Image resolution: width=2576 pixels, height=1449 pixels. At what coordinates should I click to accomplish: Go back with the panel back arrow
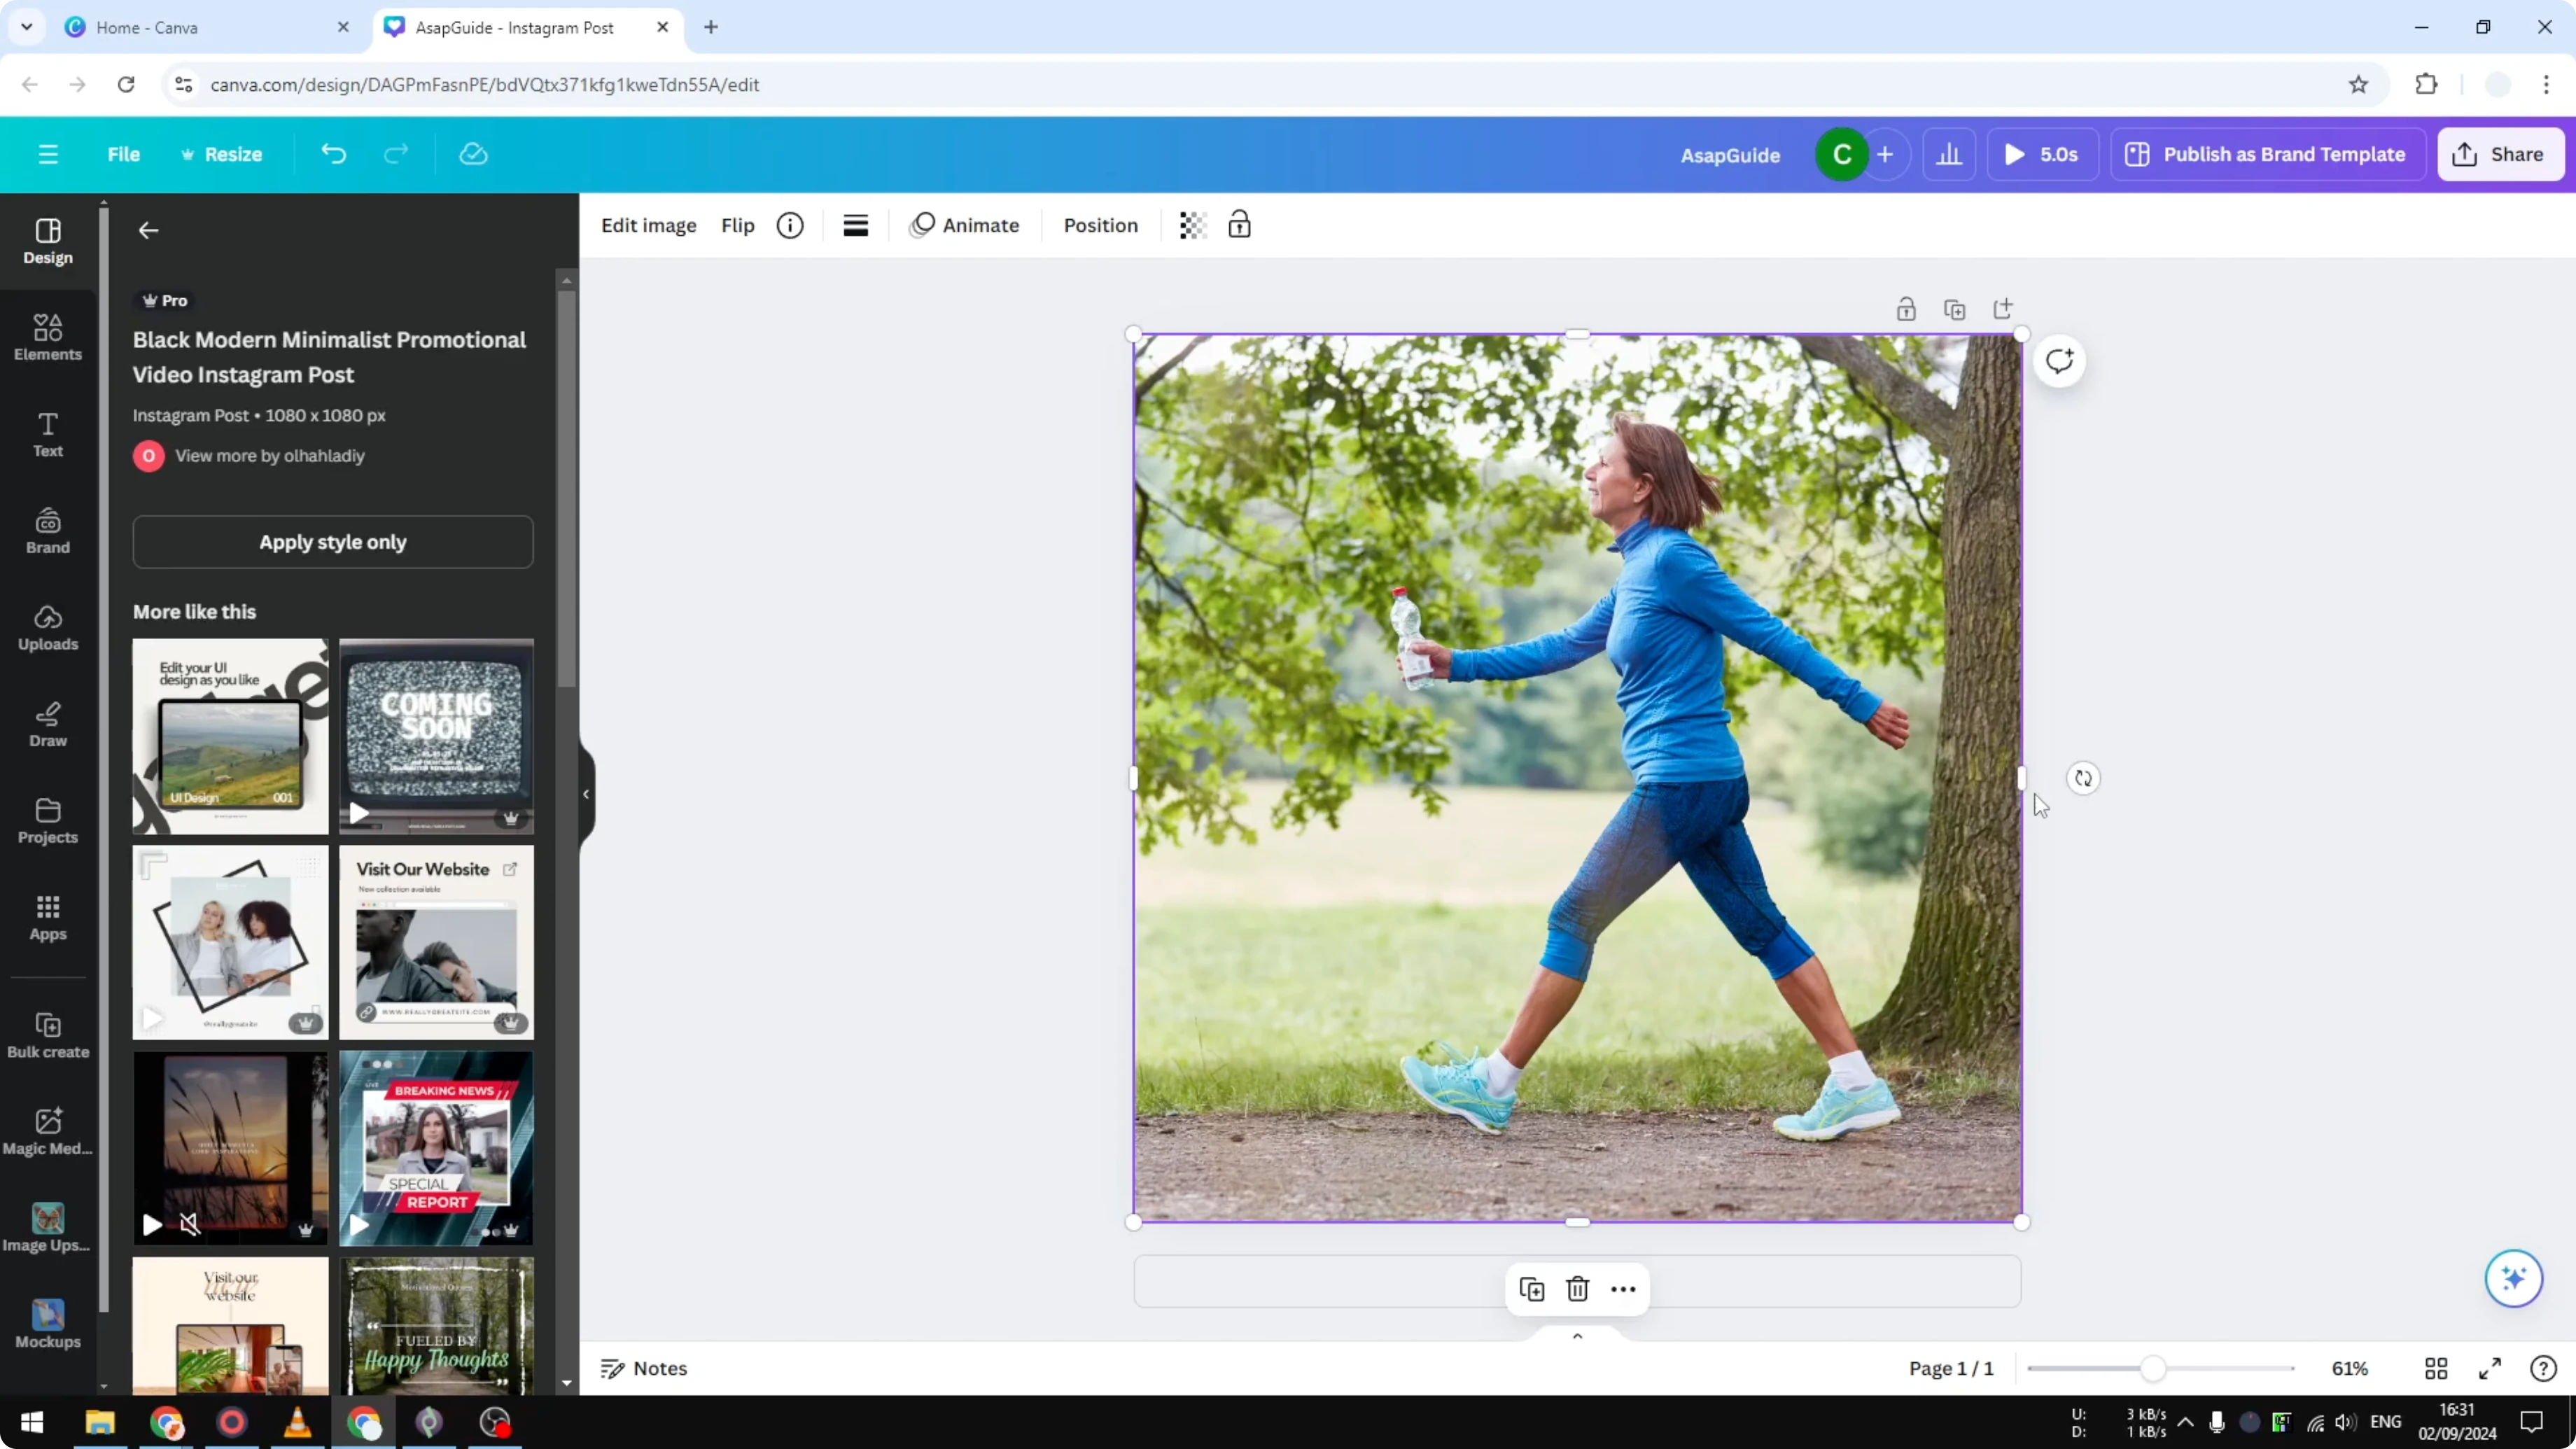(149, 231)
